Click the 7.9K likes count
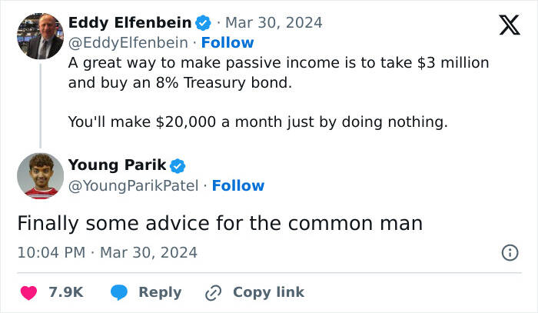This screenshot has width=538, height=313. coord(66,292)
